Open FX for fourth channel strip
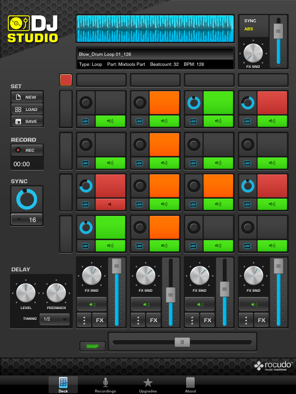 262,320
